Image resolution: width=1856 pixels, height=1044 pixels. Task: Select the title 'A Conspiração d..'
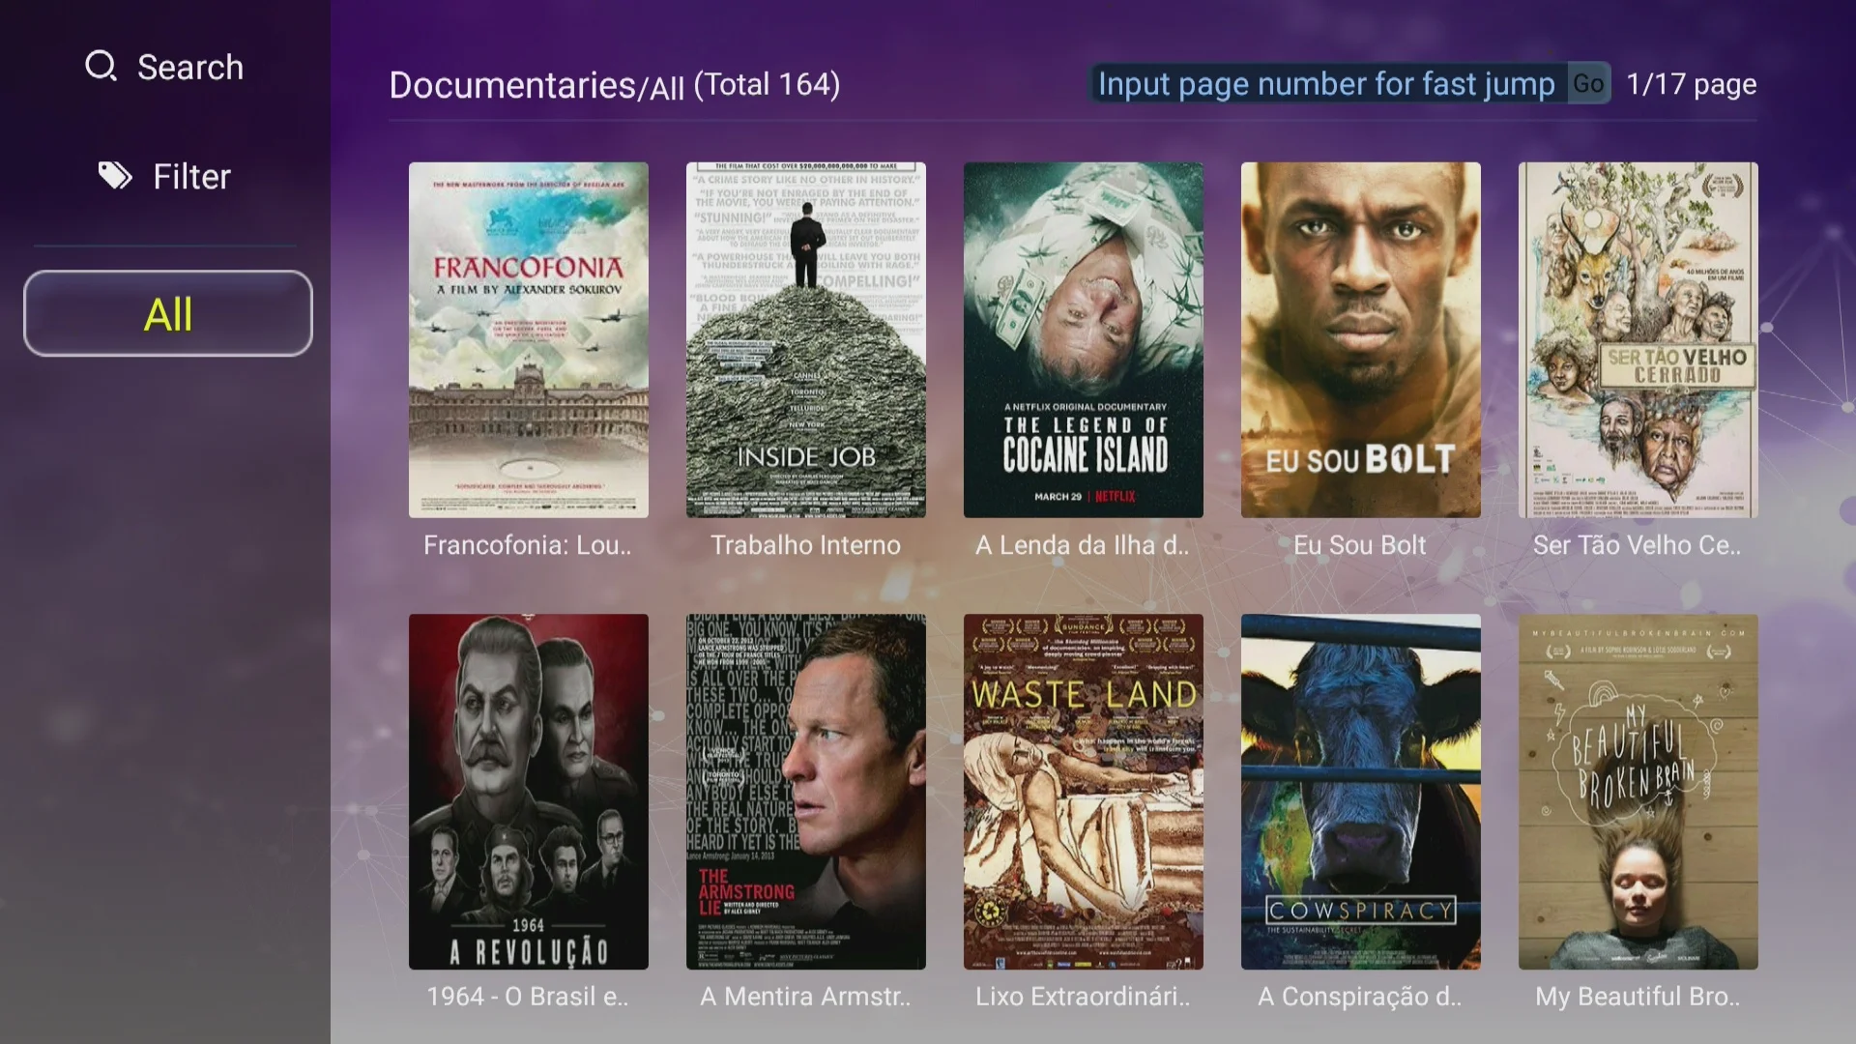point(1360,997)
